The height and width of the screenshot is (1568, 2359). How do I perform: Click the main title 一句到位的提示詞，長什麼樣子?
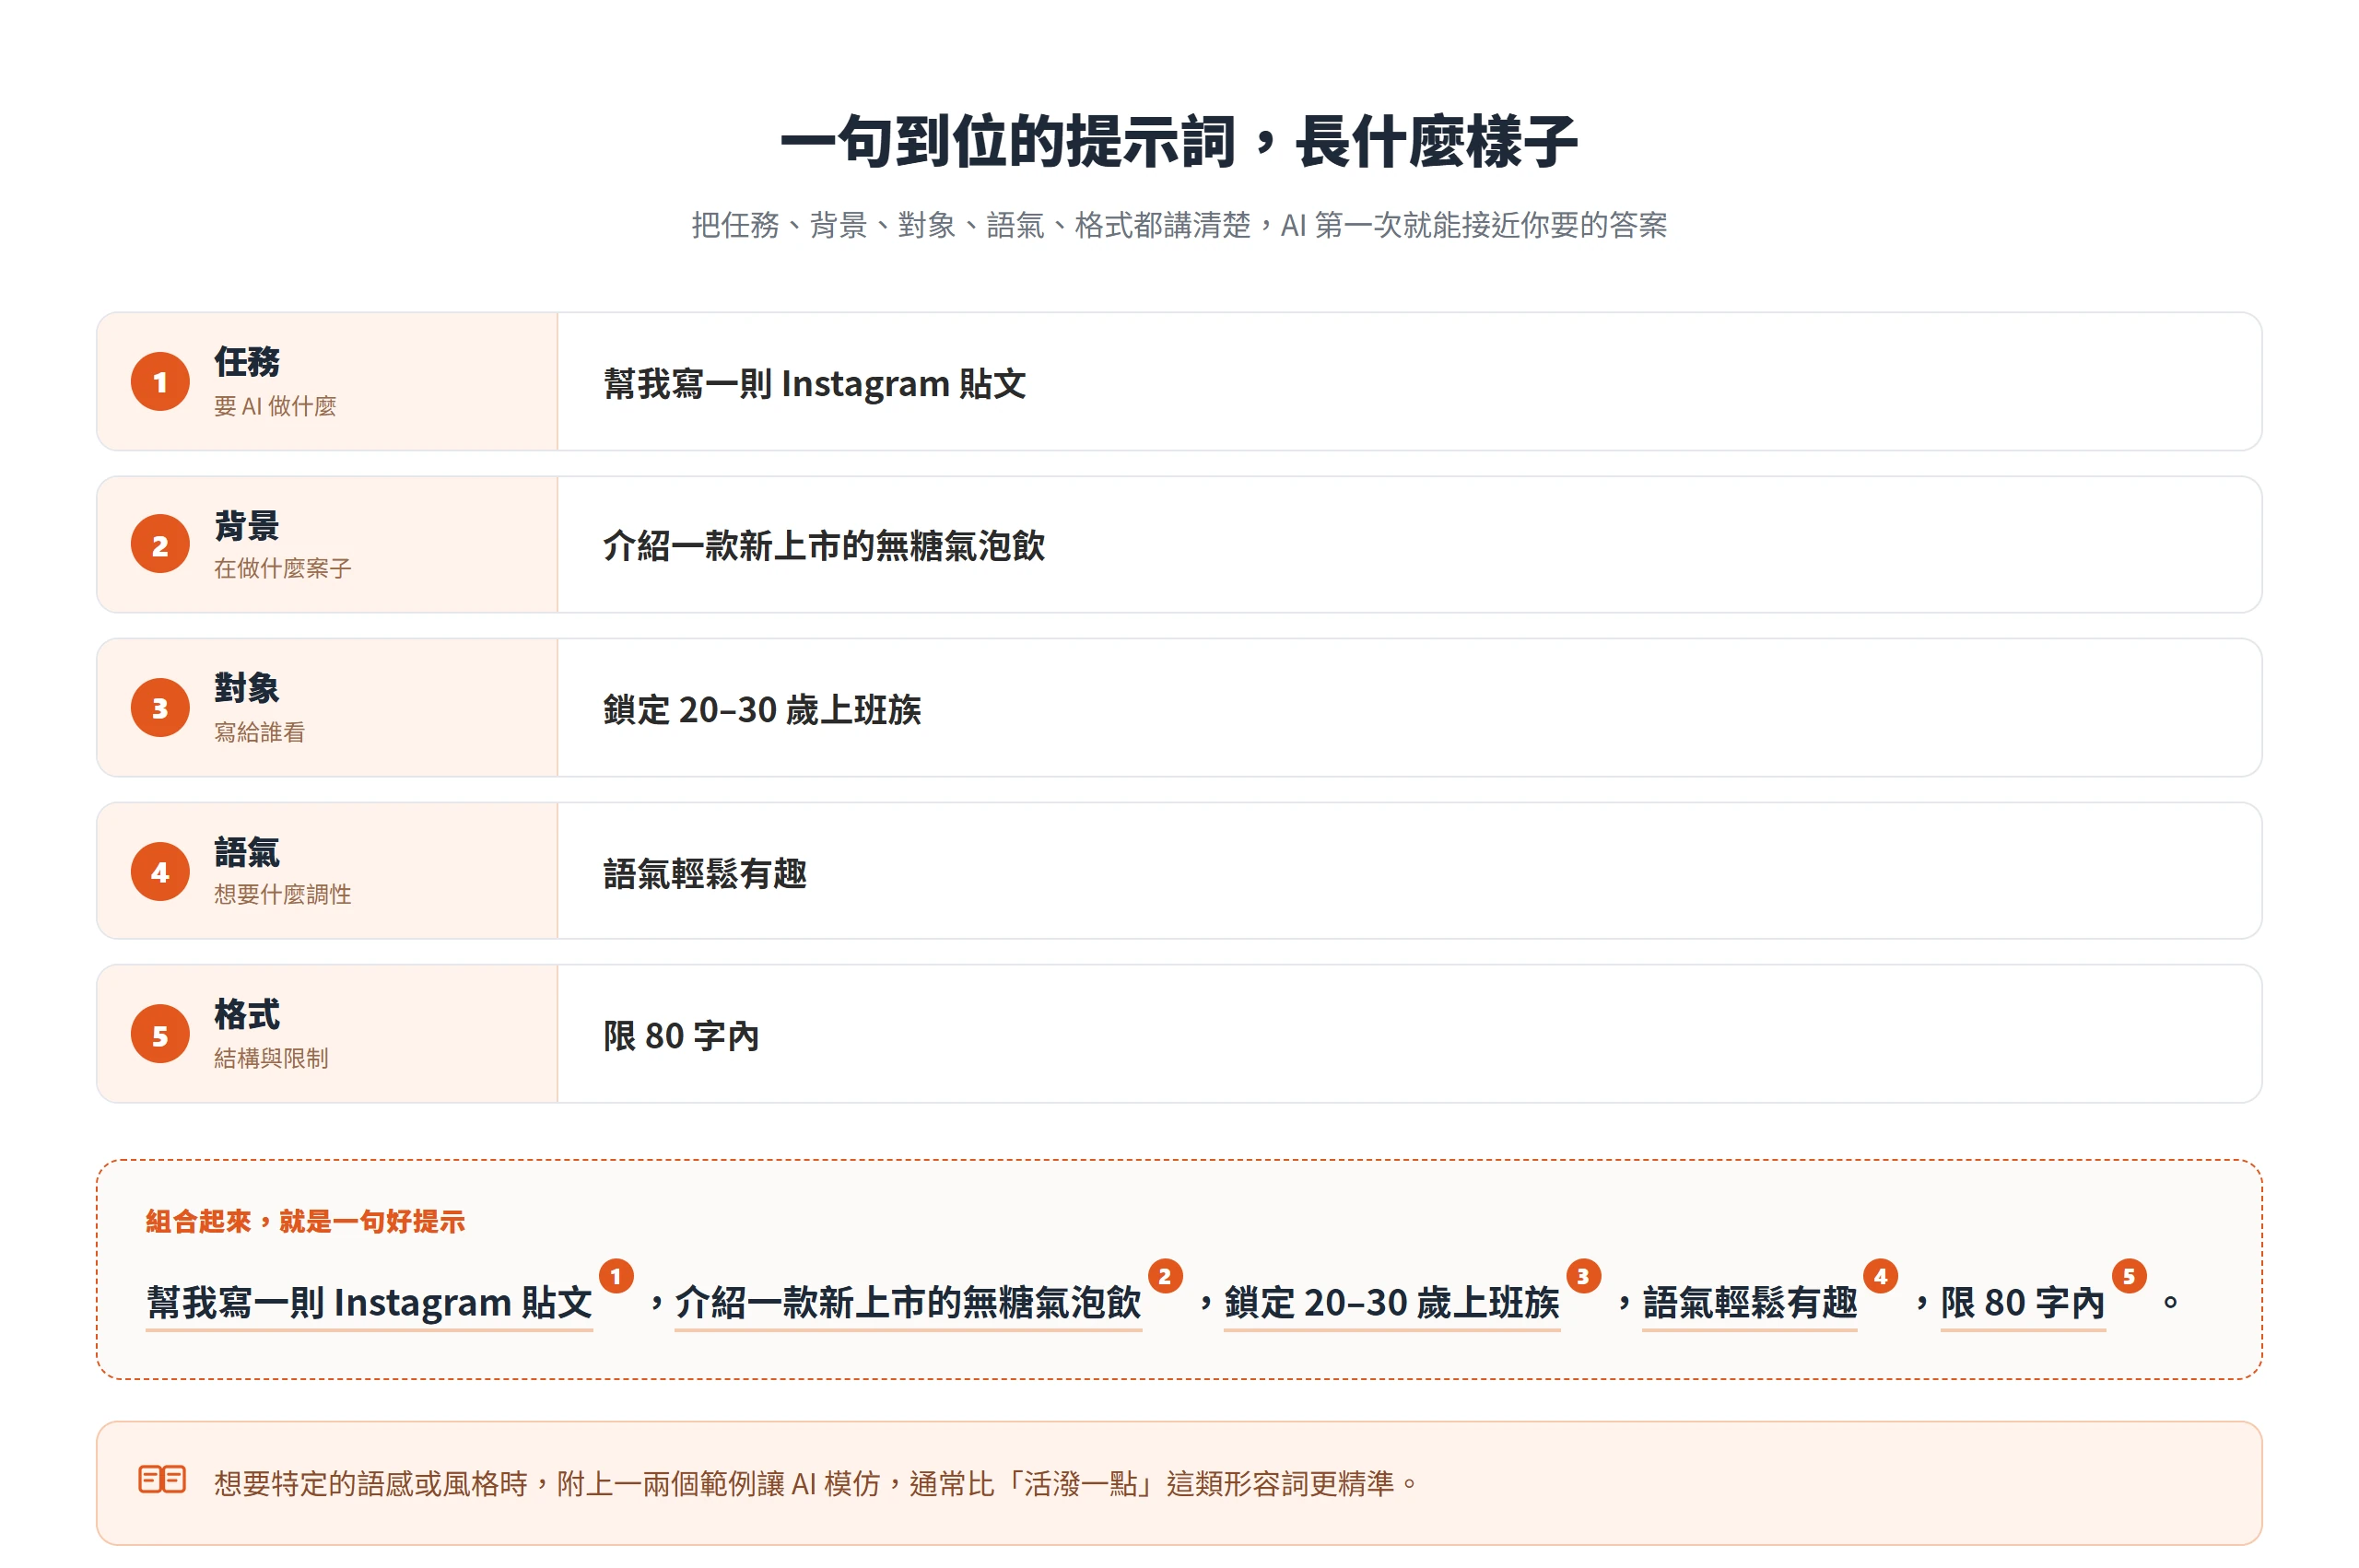[1179, 141]
